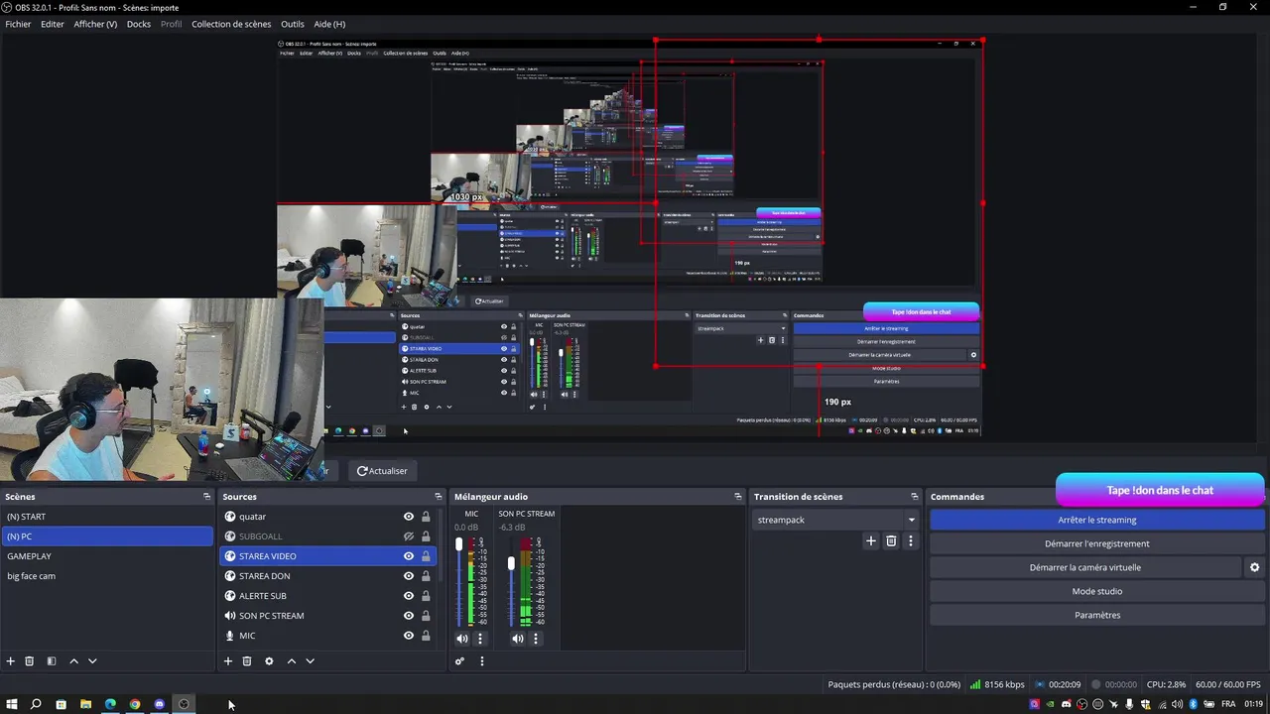1270x714 pixels.
Task: Move source up with Sources up arrow
Action: tap(292, 661)
